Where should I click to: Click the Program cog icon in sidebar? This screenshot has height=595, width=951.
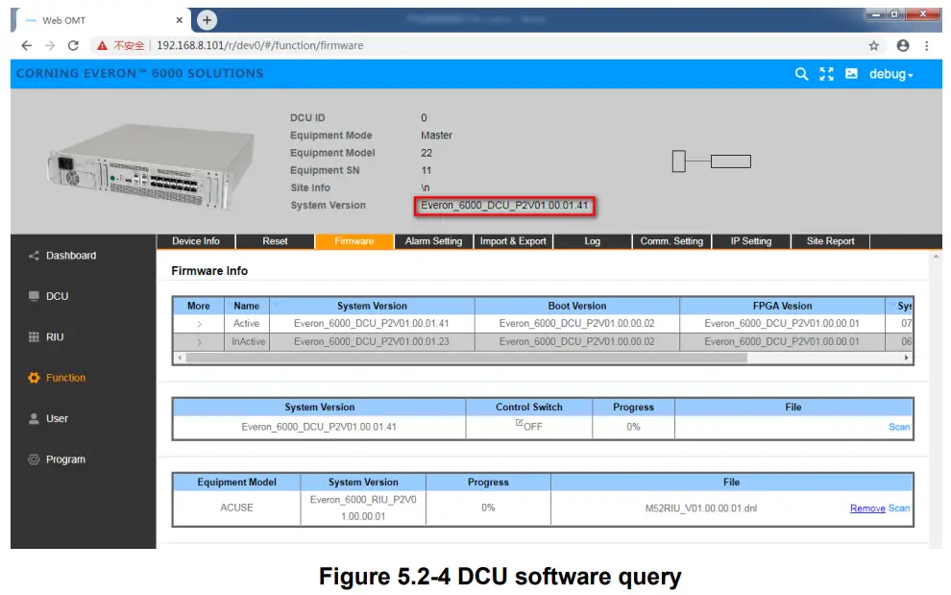pos(34,459)
